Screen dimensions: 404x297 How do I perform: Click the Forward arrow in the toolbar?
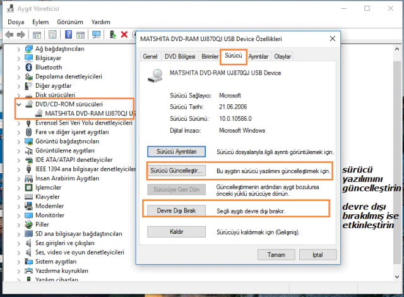21,35
